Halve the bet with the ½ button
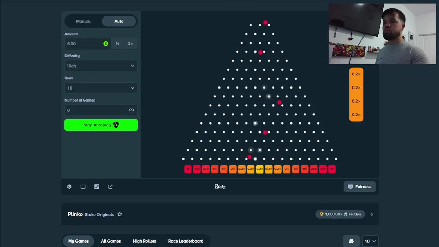This screenshot has height=247, width=439. [117, 44]
